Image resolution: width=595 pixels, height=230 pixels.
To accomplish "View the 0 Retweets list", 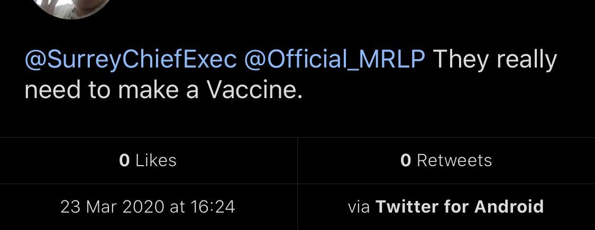I will point(446,160).
